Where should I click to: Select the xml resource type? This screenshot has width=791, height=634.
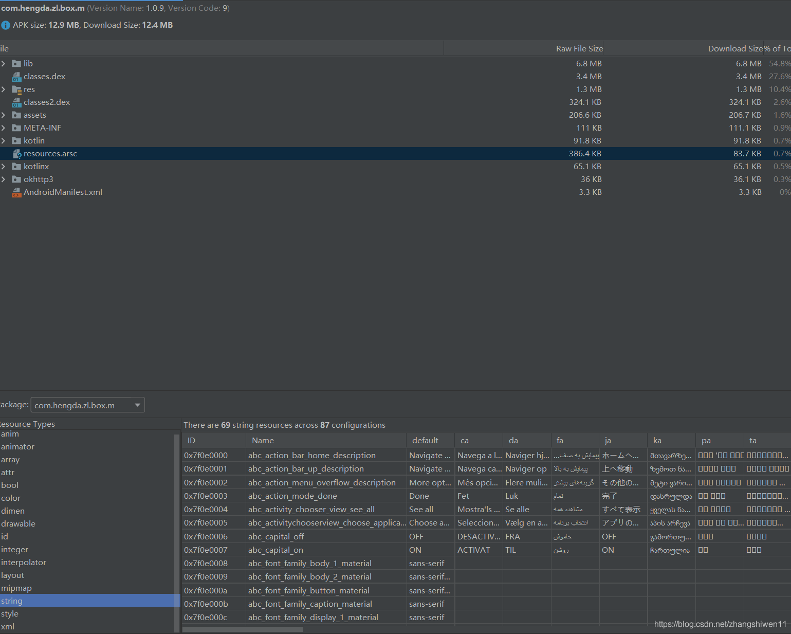click(x=87, y=627)
